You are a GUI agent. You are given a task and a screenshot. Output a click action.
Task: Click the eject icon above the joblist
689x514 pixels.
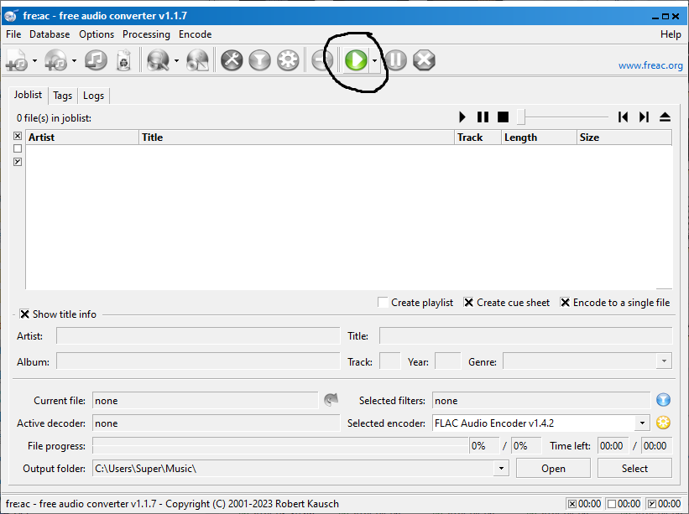coord(665,117)
